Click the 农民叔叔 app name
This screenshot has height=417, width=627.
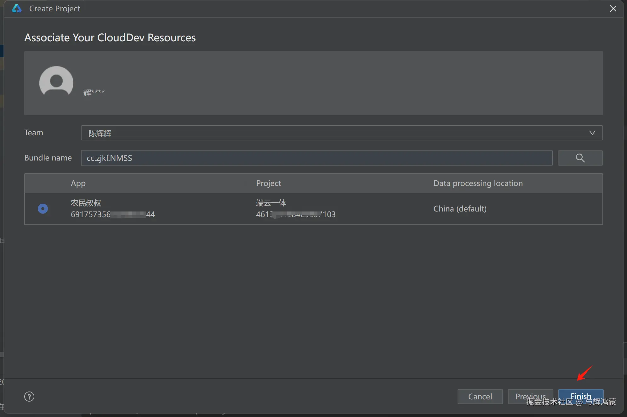pos(86,203)
